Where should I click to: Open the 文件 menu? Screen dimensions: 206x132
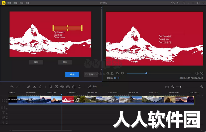coord(9,3)
